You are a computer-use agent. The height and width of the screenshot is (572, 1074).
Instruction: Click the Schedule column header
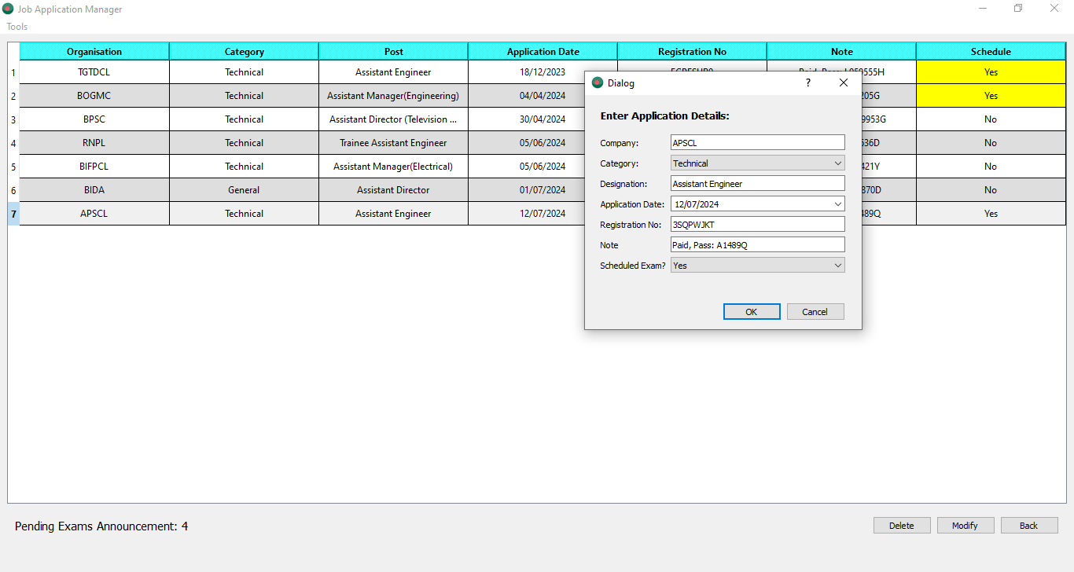click(x=991, y=52)
